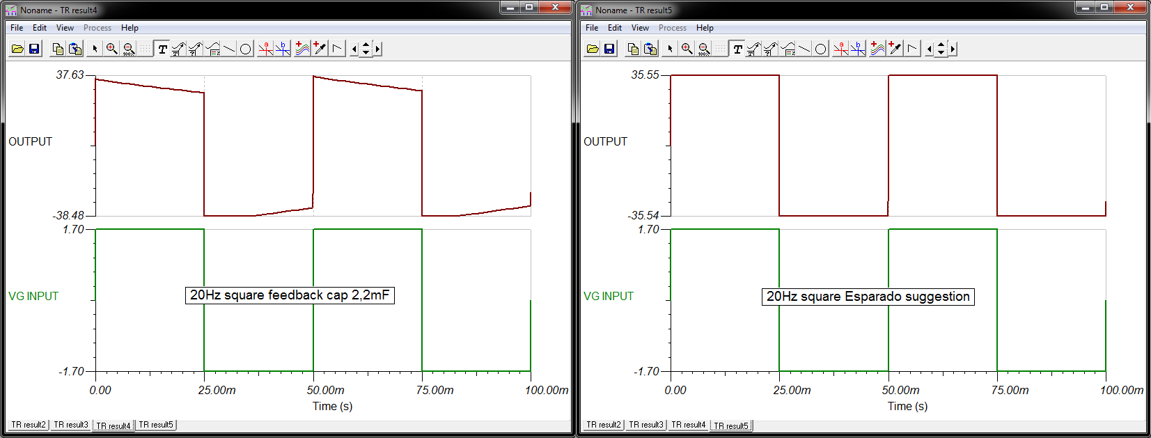The image size is (1151, 438).
Task: Paste icon in TR result4 toolbar
Action: tap(75, 49)
